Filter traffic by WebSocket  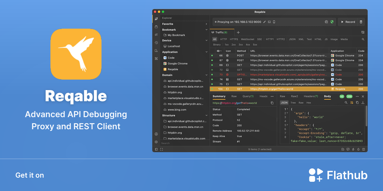point(248,39)
